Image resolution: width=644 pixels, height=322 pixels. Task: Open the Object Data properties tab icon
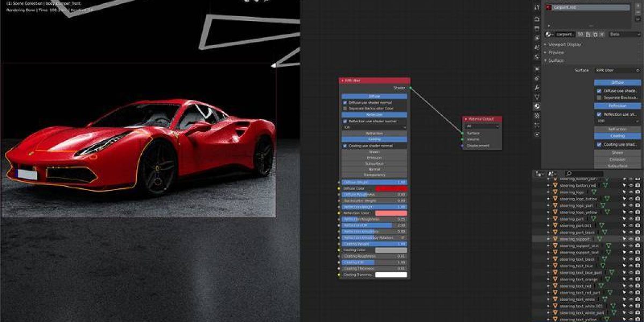pyautogui.click(x=537, y=97)
